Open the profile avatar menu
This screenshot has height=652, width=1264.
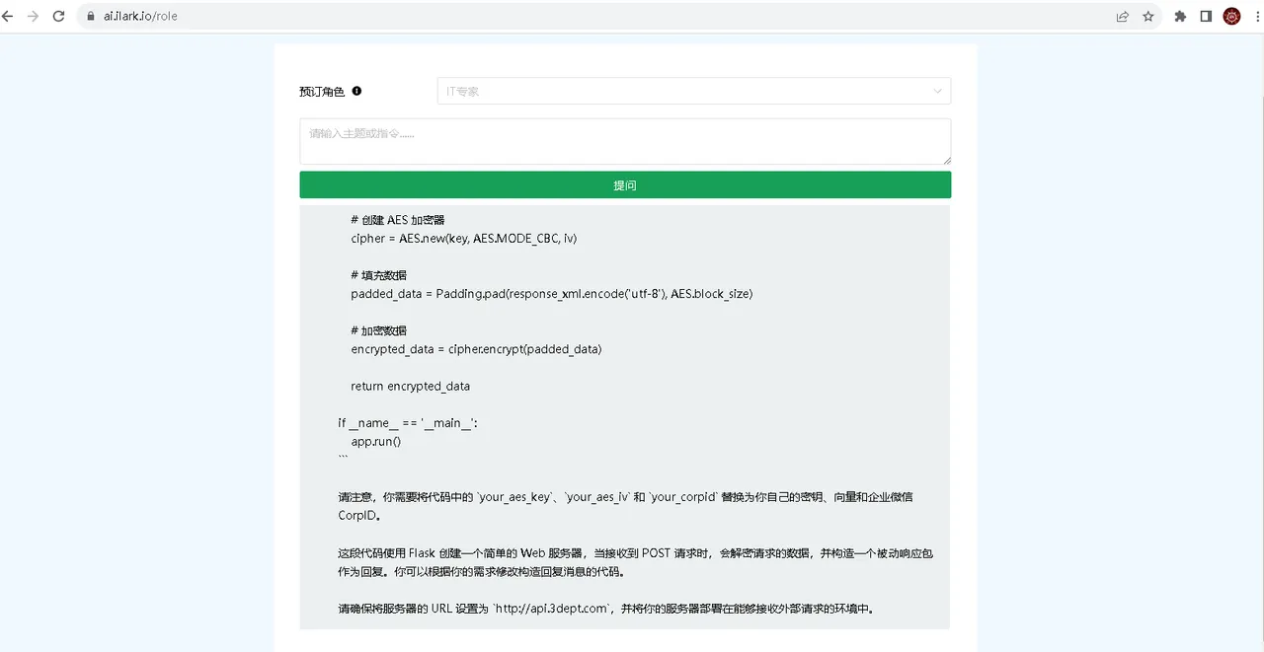1231,16
